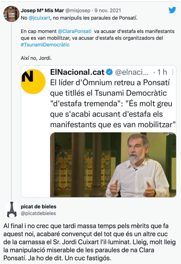This screenshot has width=181, height=264.
Task: Open the @ClaraPonsati mention link
Action: coord(75,31)
